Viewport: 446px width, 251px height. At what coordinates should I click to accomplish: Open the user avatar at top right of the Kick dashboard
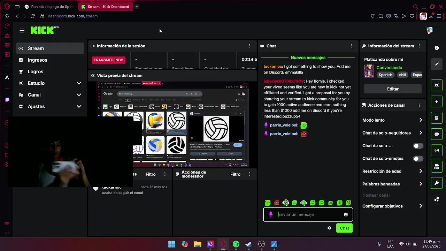coord(430,31)
